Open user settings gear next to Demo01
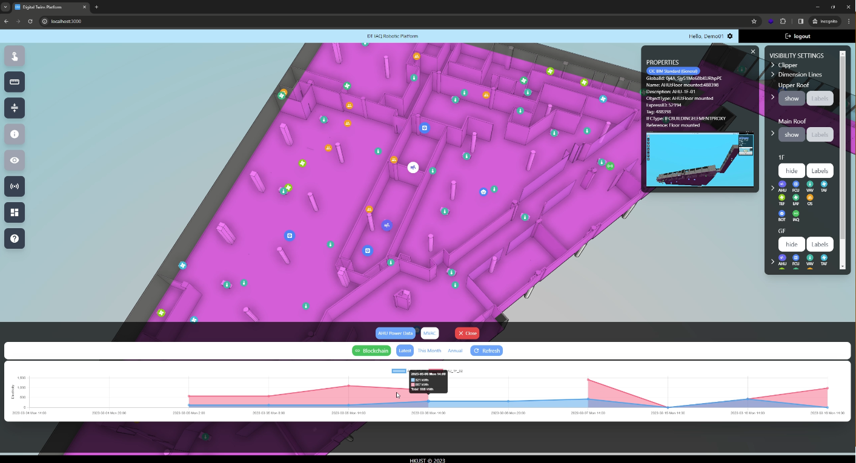Screen dimensions: 856x463 tap(730, 36)
